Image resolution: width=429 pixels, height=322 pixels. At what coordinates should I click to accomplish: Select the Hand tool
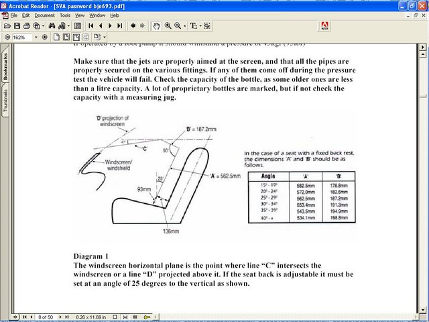pos(156,25)
